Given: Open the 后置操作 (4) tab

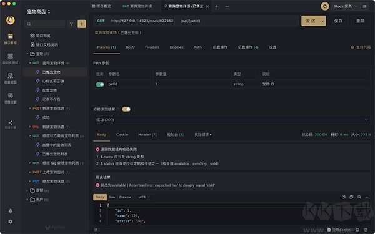Looking at the screenshot, I should pos(248,47).
